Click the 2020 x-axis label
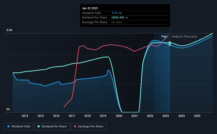The image size is (217, 134). click(119, 116)
